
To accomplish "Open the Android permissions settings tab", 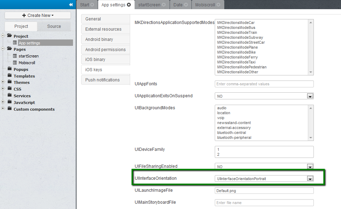I will [x=105, y=50].
